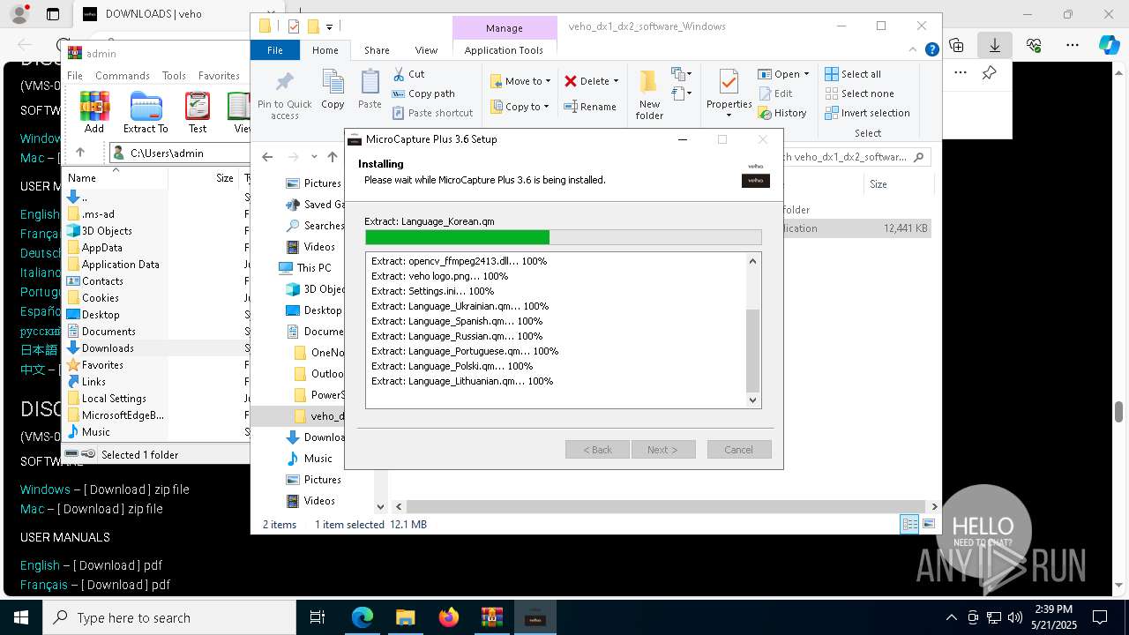This screenshot has width=1129, height=635.
Task: Switch to the Share tab
Action: [377, 50]
